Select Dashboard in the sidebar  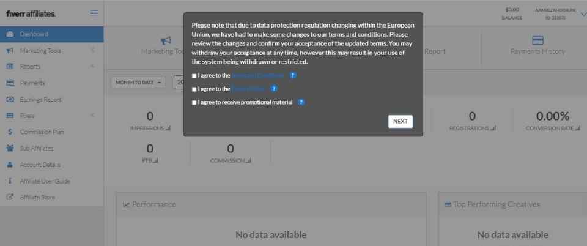pos(51,34)
